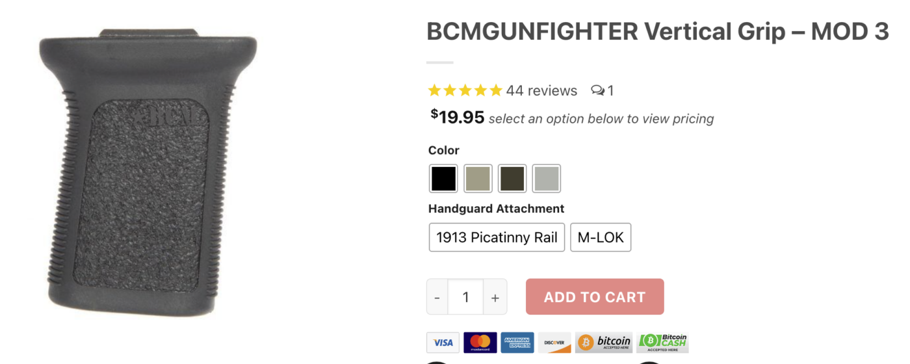Choose the dark olive green color swatch

tap(512, 179)
